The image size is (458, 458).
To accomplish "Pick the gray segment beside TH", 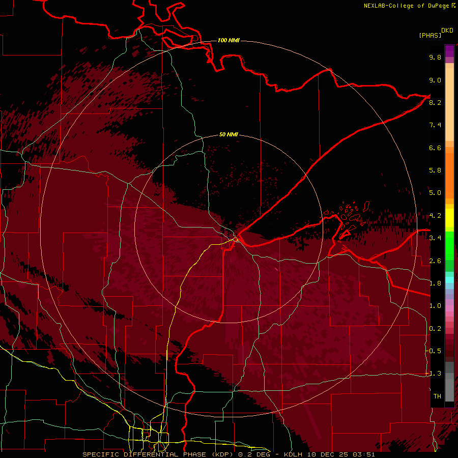I will click(x=449, y=391).
